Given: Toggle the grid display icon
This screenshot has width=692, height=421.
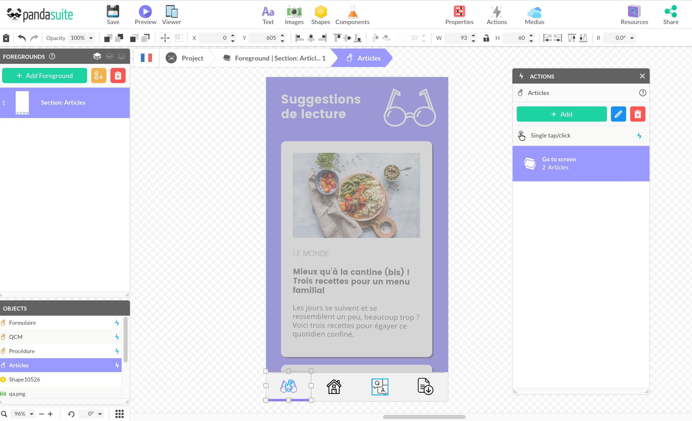Looking at the screenshot, I should coord(119,414).
